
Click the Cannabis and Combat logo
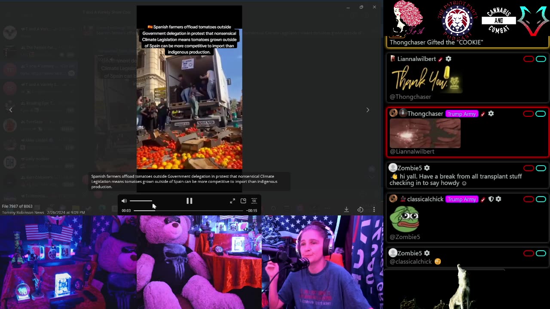[x=498, y=20]
